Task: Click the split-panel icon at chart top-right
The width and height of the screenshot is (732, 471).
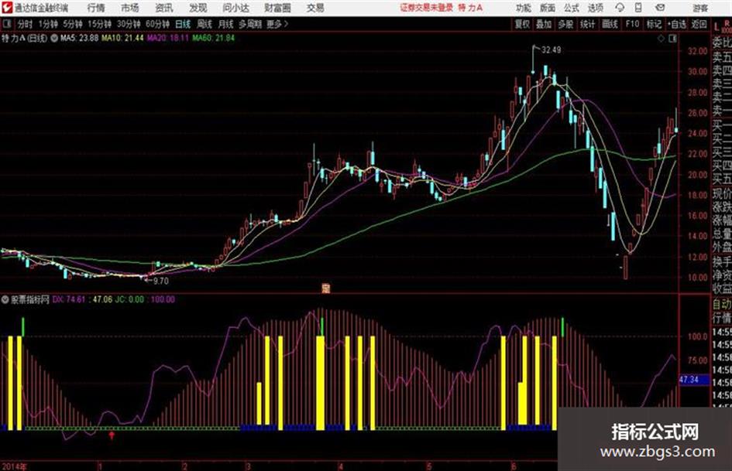Action: pyautogui.click(x=672, y=39)
